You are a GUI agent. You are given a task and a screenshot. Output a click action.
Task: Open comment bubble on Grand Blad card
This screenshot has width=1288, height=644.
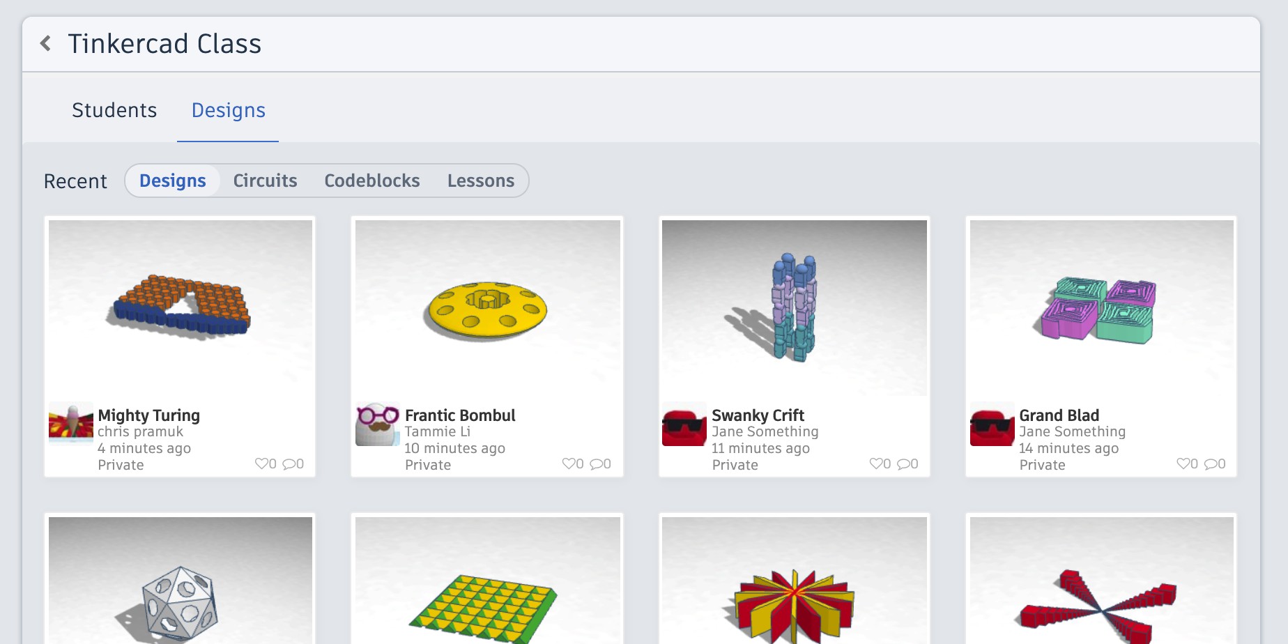pos(1211,463)
